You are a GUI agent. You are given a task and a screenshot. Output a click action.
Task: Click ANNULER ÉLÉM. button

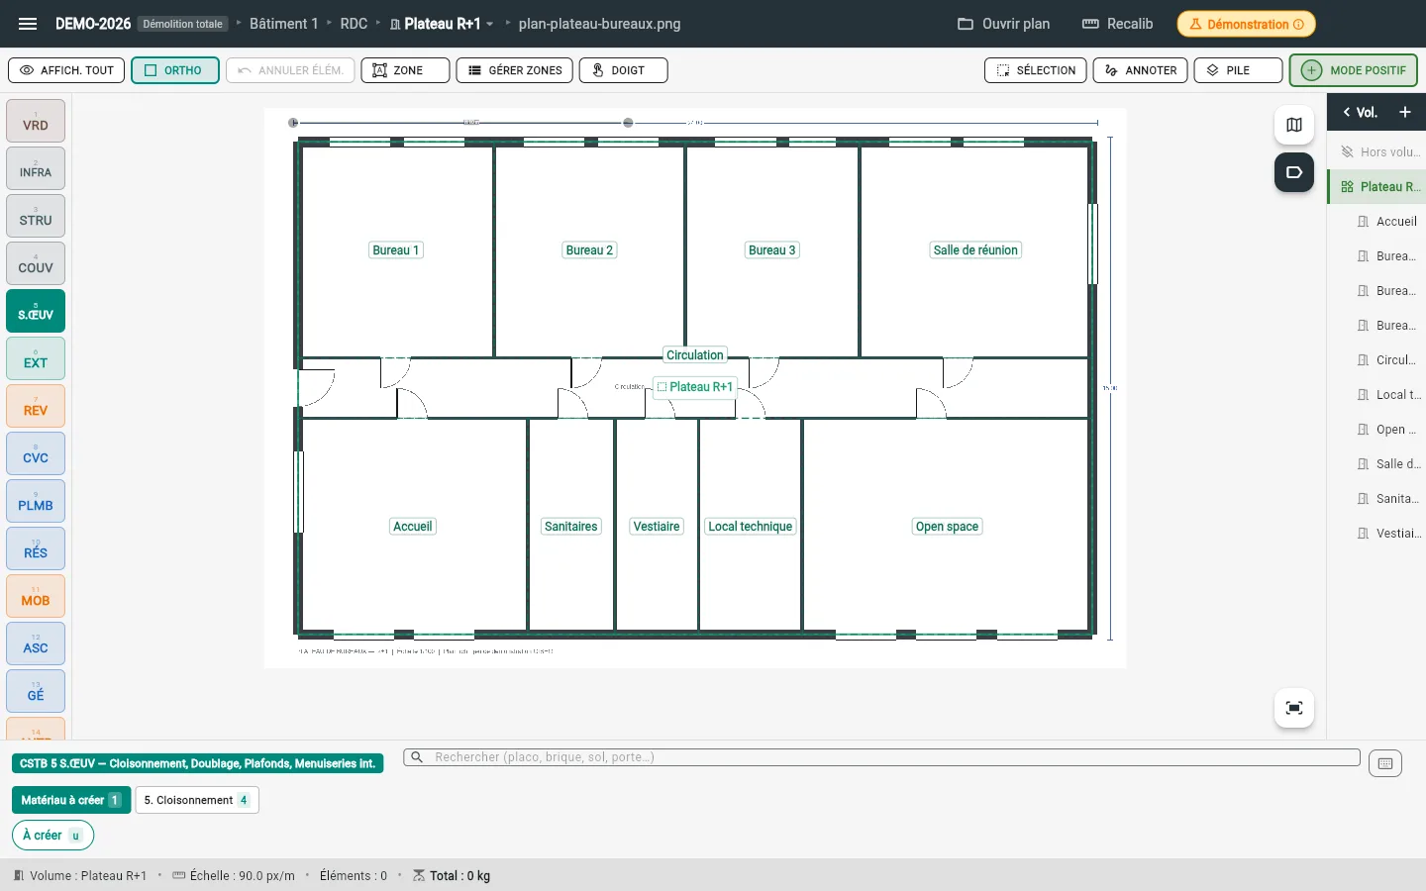(290, 70)
